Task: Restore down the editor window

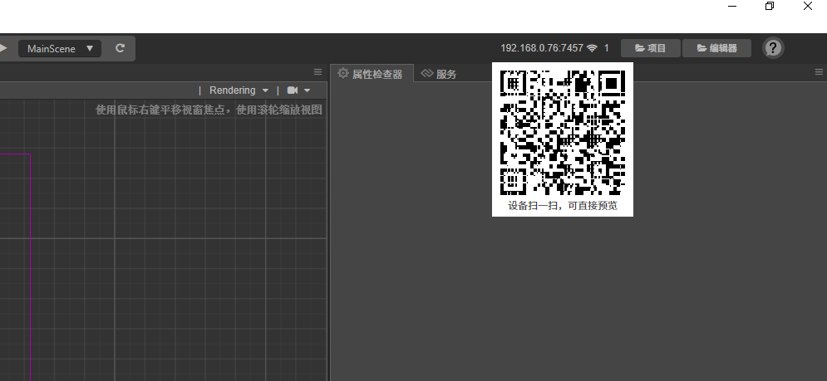Action: pos(770,7)
